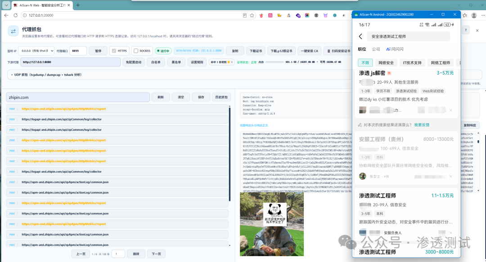Open a new browser tab with plus
486x262 pixels.
(78, 5)
